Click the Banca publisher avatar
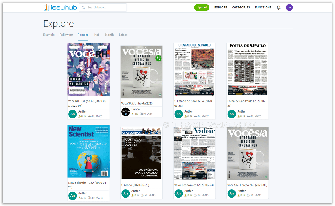 [x=125, y=112]
